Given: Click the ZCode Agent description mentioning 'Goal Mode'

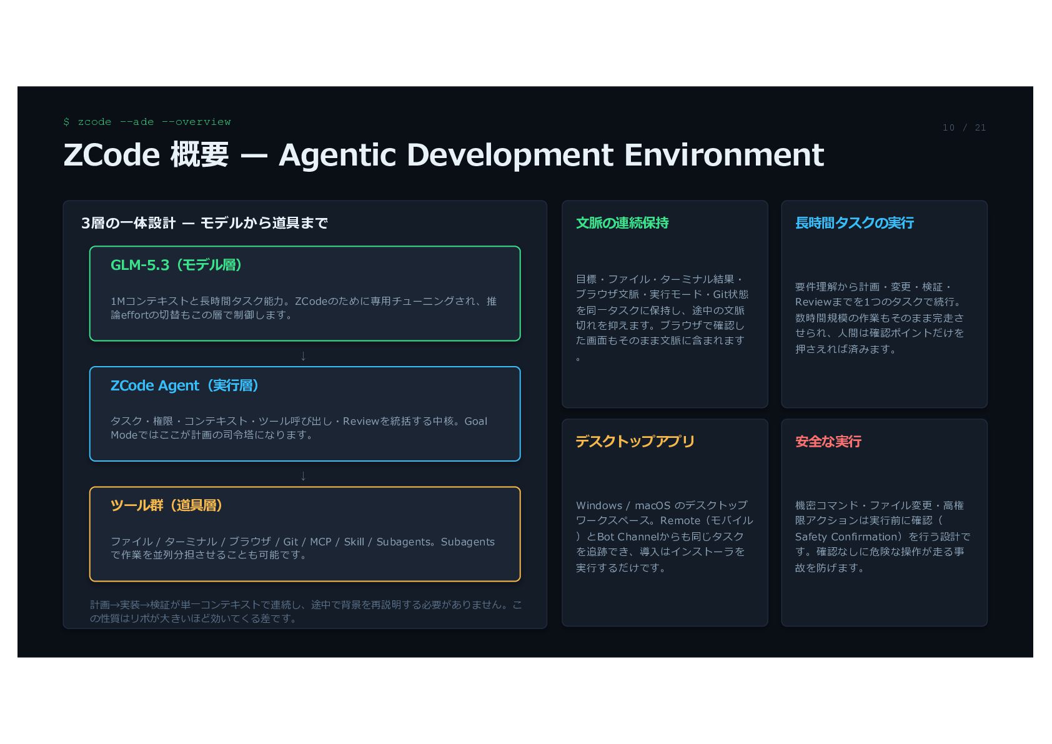Looking at the screenshot, I should click(x=299, y=428).
